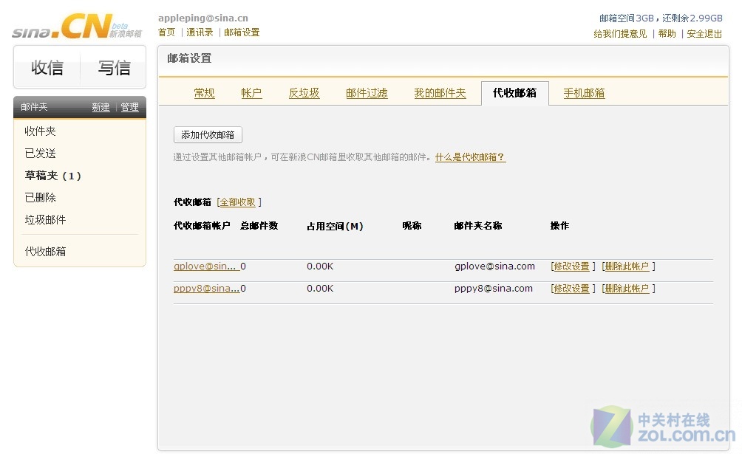Click 删除此帐户 for pppy8@sina.com
This screenshot has width=742, height=454.
627,289
